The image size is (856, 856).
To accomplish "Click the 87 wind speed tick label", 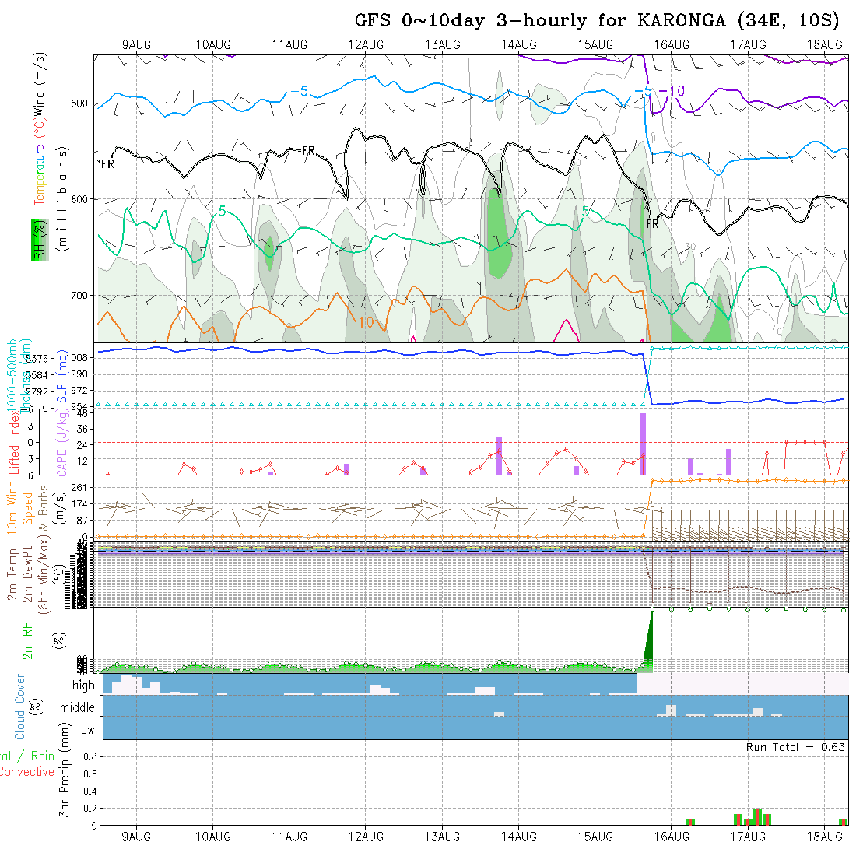I will pos(82,521).
